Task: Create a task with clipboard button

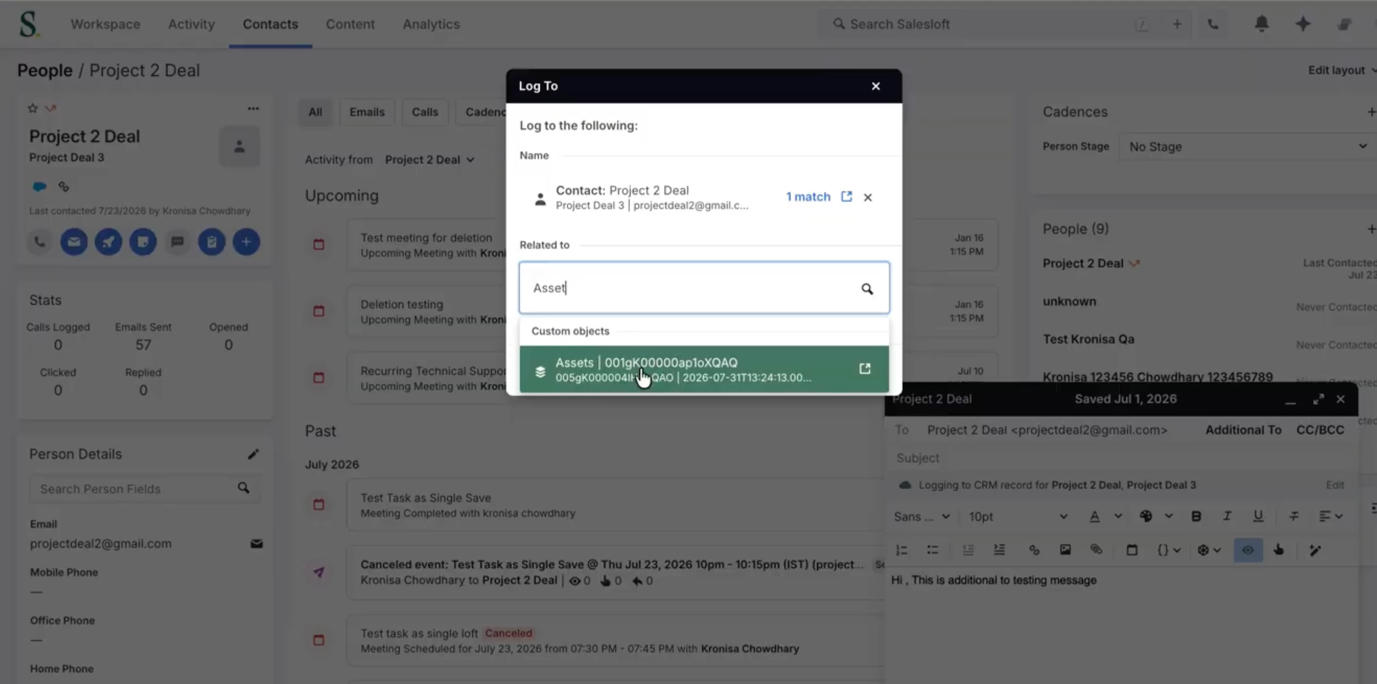Action: tap(212, 242)
